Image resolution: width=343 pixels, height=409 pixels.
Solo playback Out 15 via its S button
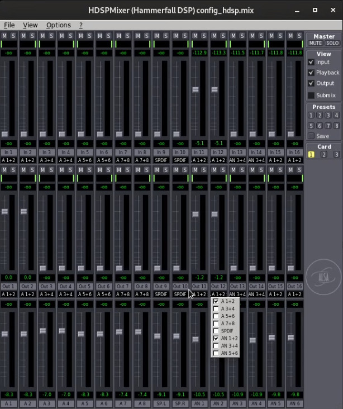[x=280, y=170]
